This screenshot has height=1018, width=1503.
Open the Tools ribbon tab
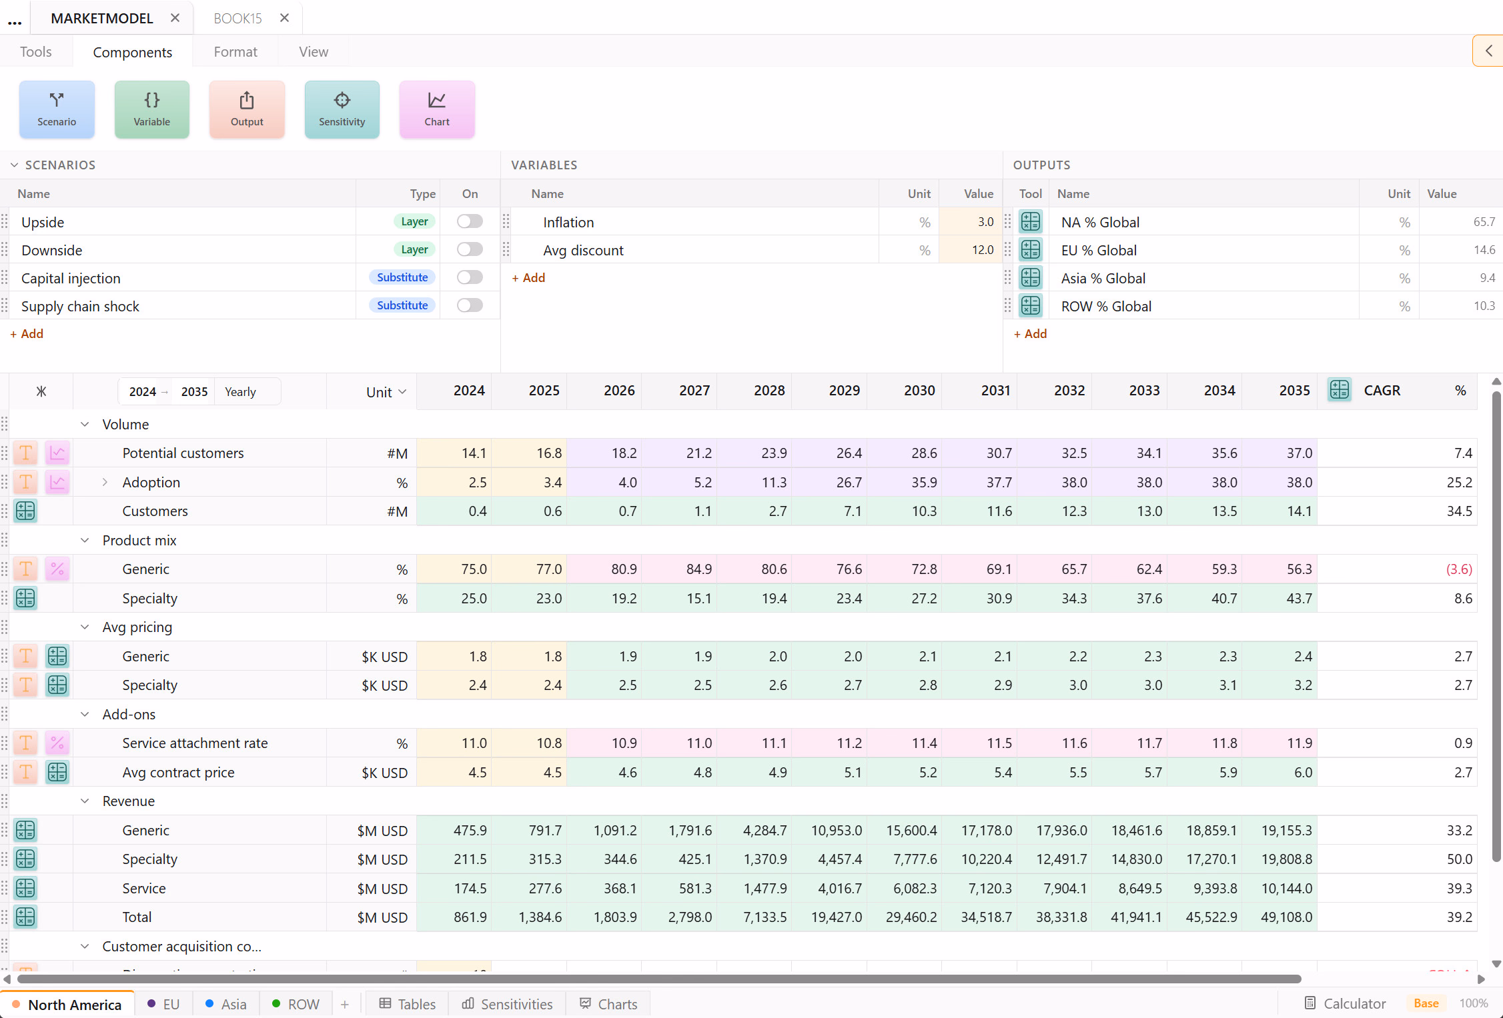coord(36,51)
